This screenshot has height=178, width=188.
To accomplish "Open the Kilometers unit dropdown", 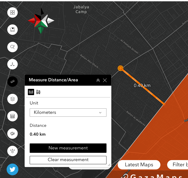I will point(68,113).
